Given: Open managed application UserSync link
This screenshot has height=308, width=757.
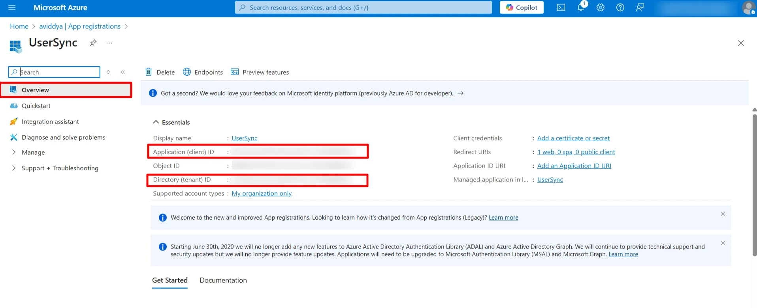Looking at the screenshot, I should pyautogui.click(x=550, y=180).
